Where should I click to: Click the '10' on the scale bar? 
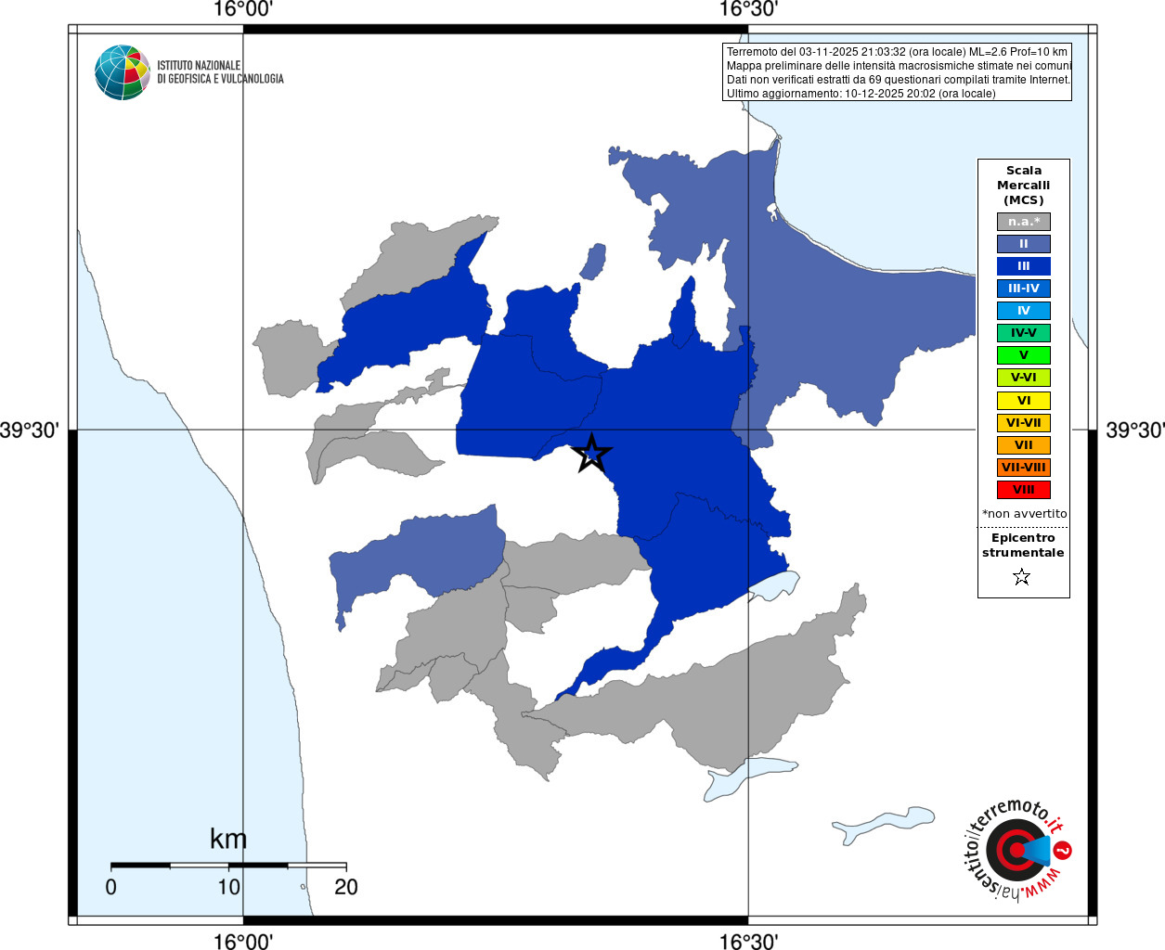[228, 887]
